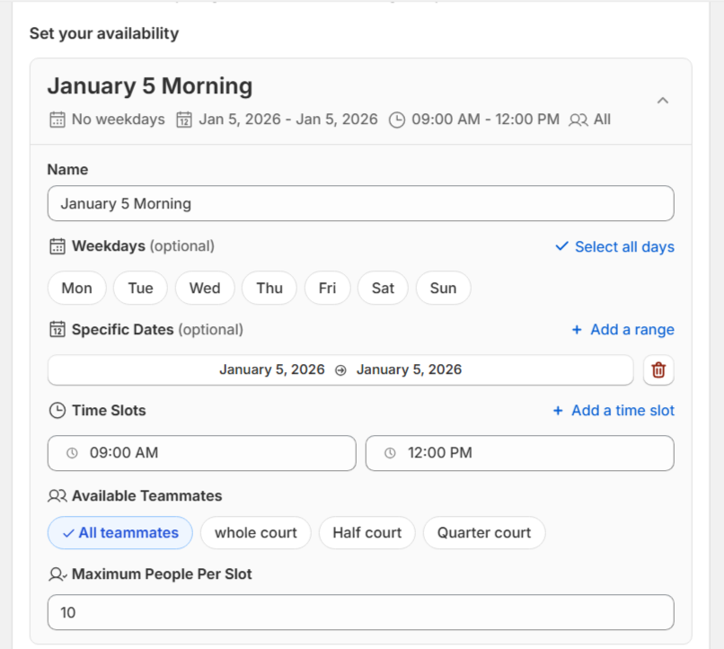Click the calendar icon beside Weekdays label
Screen dimensions: 724x649
click(57, 246)
